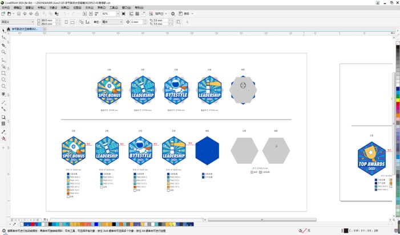Click the Print icon
This screenshot has height=235, width=400.
(37, 14)
